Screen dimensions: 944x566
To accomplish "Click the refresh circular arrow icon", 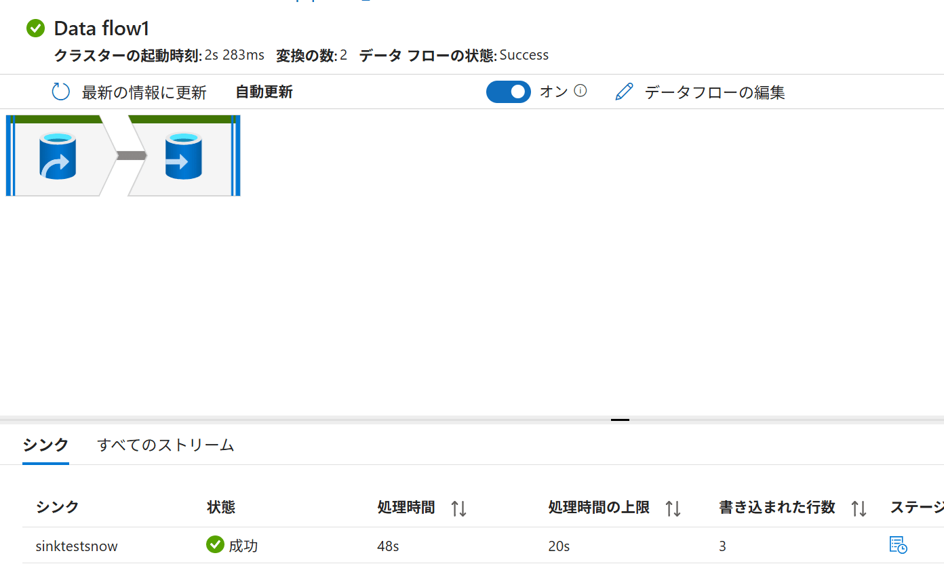I will 61,92.
